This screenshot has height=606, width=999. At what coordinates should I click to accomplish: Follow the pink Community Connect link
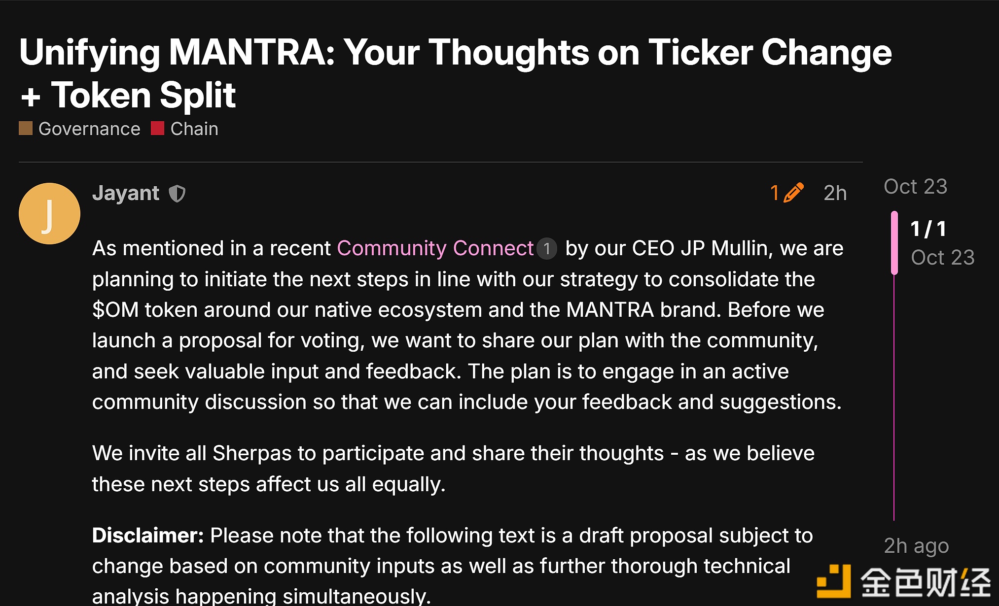(x=435, y=248)
